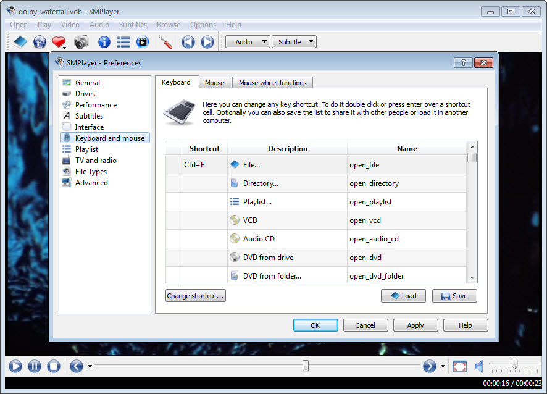
Task: Select the open_directory row name
Action: (x=407, y=183)
